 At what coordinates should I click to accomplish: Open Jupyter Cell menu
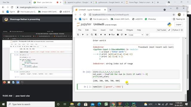[111, 30]
